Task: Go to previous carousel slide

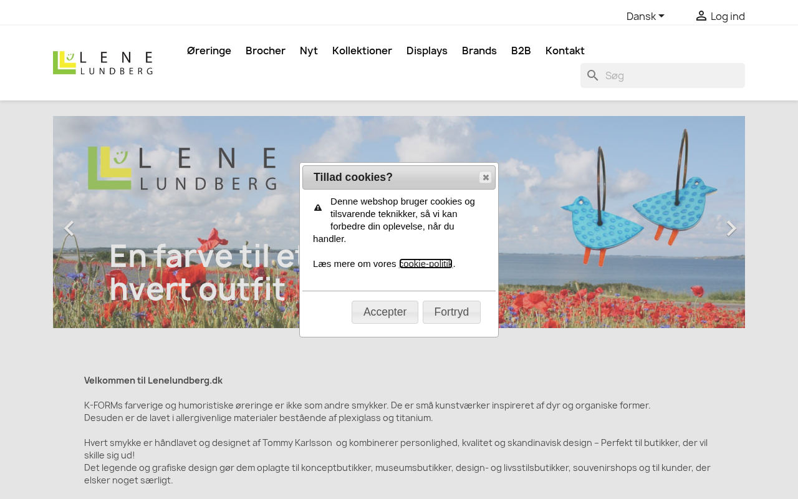Action: (69, 229)
